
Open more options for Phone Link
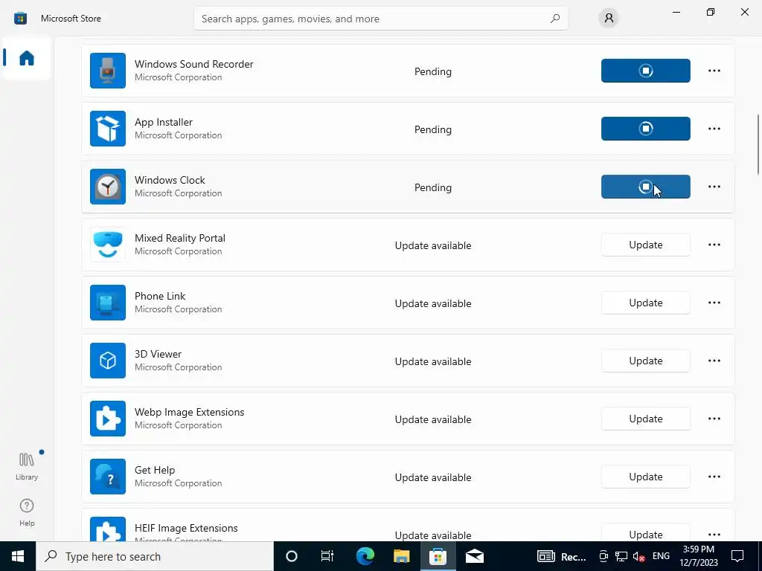(714, 303)
